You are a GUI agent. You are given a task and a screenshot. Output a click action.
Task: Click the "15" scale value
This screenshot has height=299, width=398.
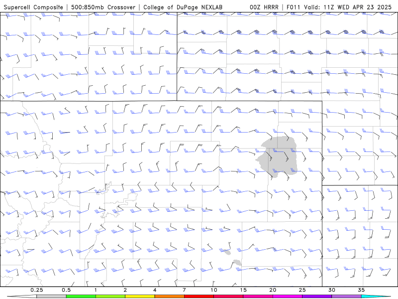pyautogui.click(x=243, y=290)
